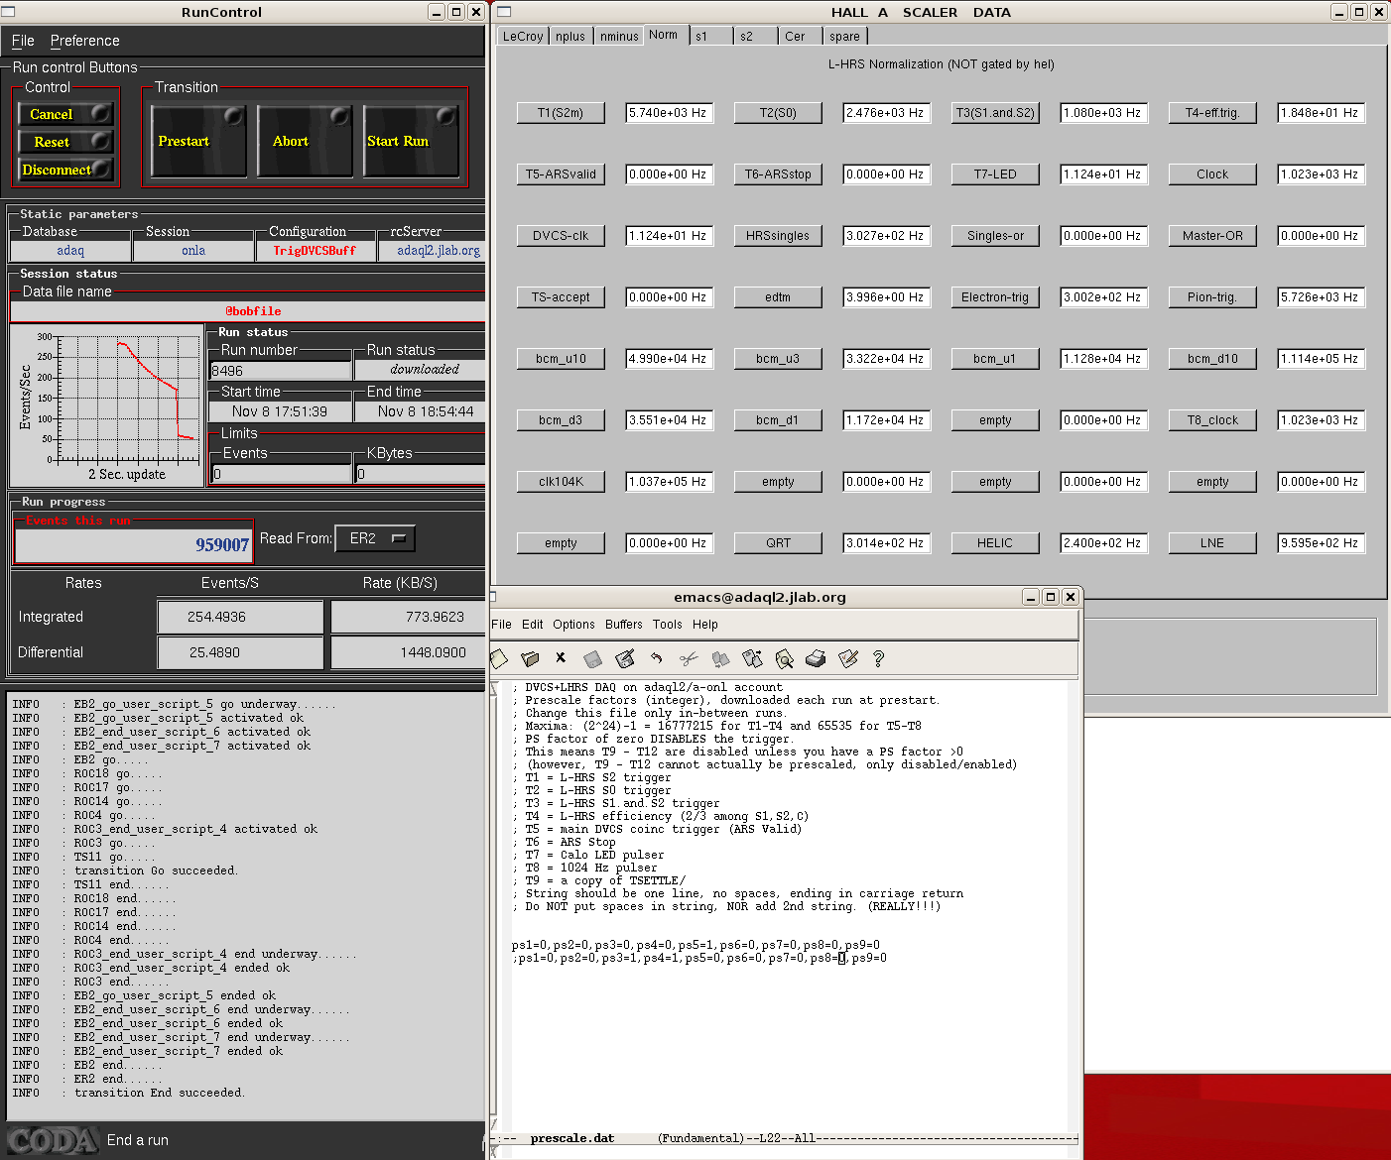Viewport: 1391px width, 1160px height.
Task: Click the HELIC scaler button
Action: pyautogui.click(x=995, y=543)
